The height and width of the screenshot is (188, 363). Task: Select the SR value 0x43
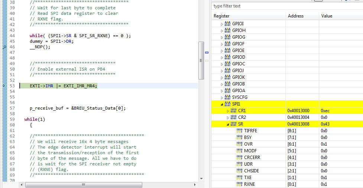(x=325, y=124)
